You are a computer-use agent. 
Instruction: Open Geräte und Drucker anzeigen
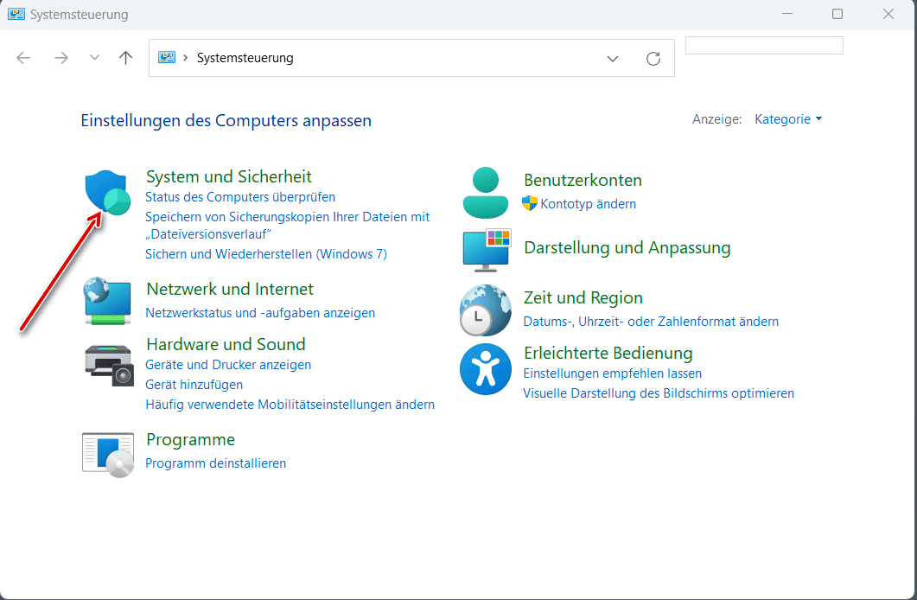coord(228,365)
